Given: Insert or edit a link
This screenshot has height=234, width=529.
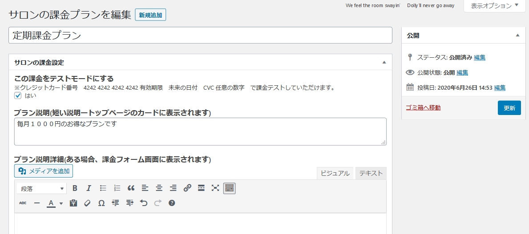Looking at the screenshot, I should click(x=187, y=188).
